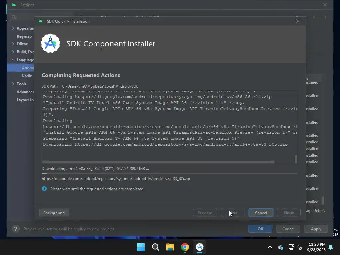Collapse the Languages section in Settings
The height and width of the screenshot is (255, 340).
tap(13, 60)
